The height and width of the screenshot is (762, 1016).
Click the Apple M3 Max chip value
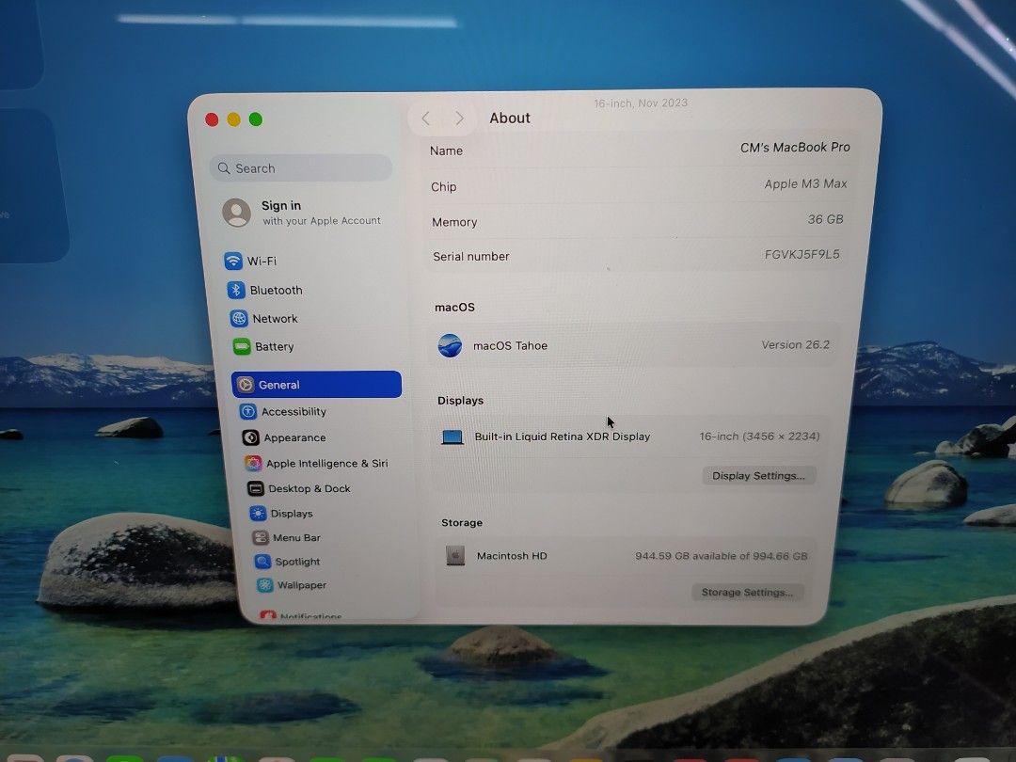[x=805, y=184]
